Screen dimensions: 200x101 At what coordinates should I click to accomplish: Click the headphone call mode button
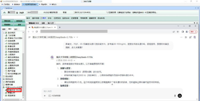[180, 96]
